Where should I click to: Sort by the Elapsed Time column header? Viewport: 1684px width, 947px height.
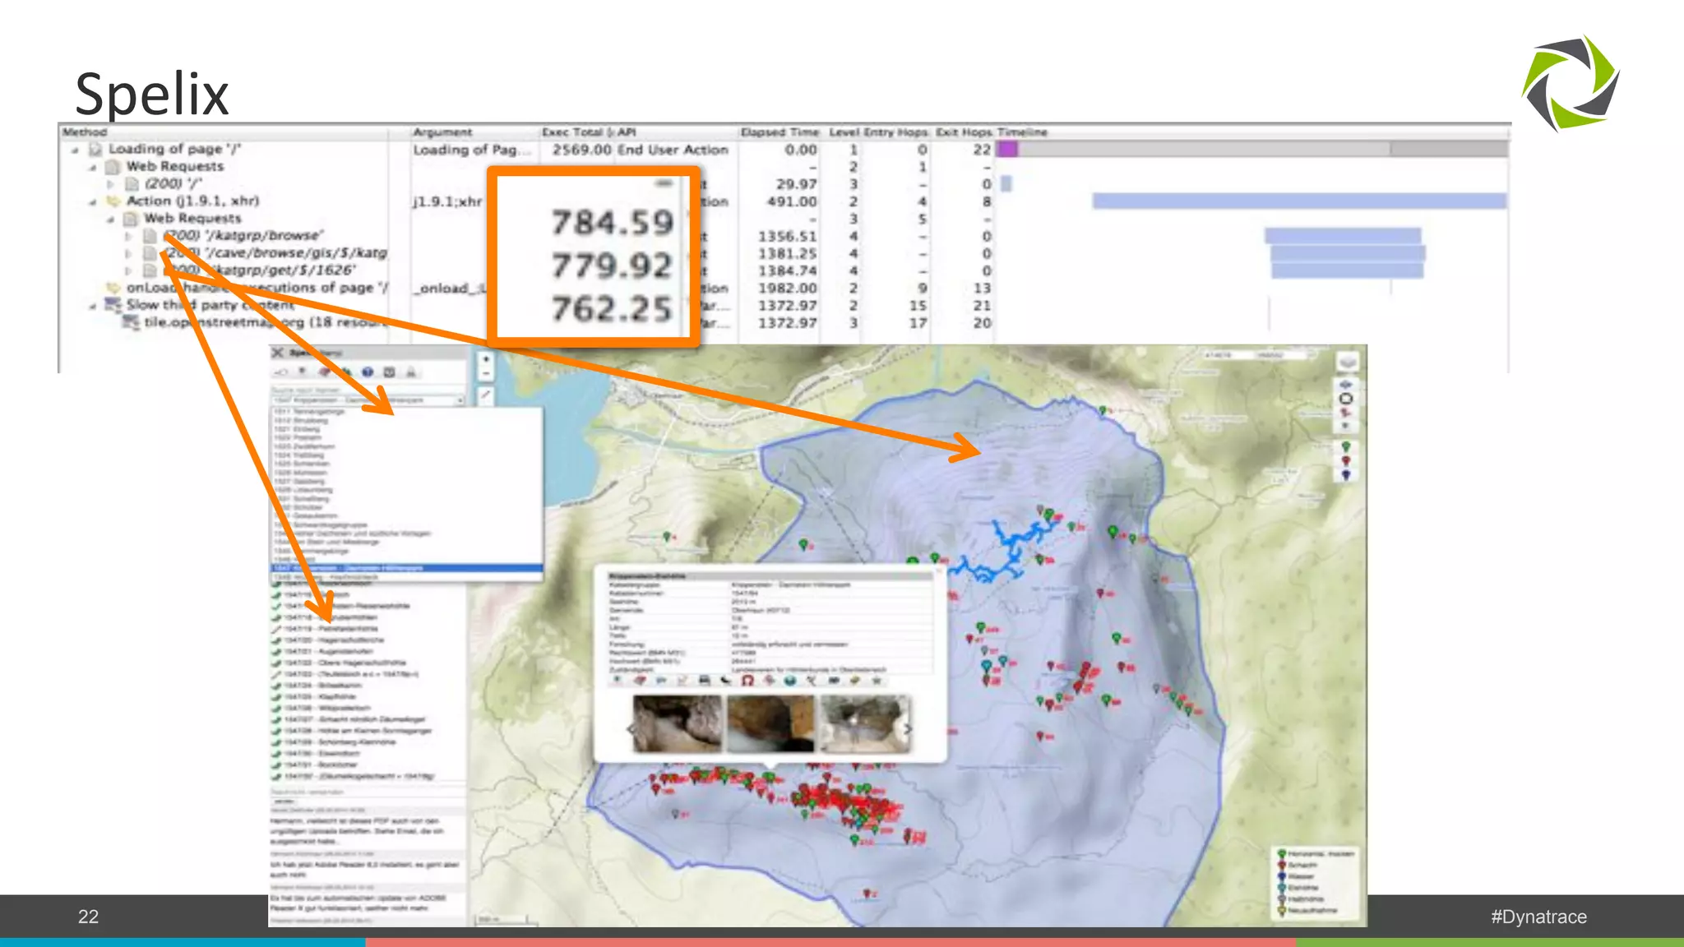coord(780,132)
